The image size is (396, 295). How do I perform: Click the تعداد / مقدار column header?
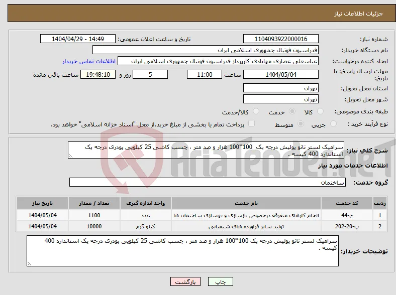coord(94,203)
